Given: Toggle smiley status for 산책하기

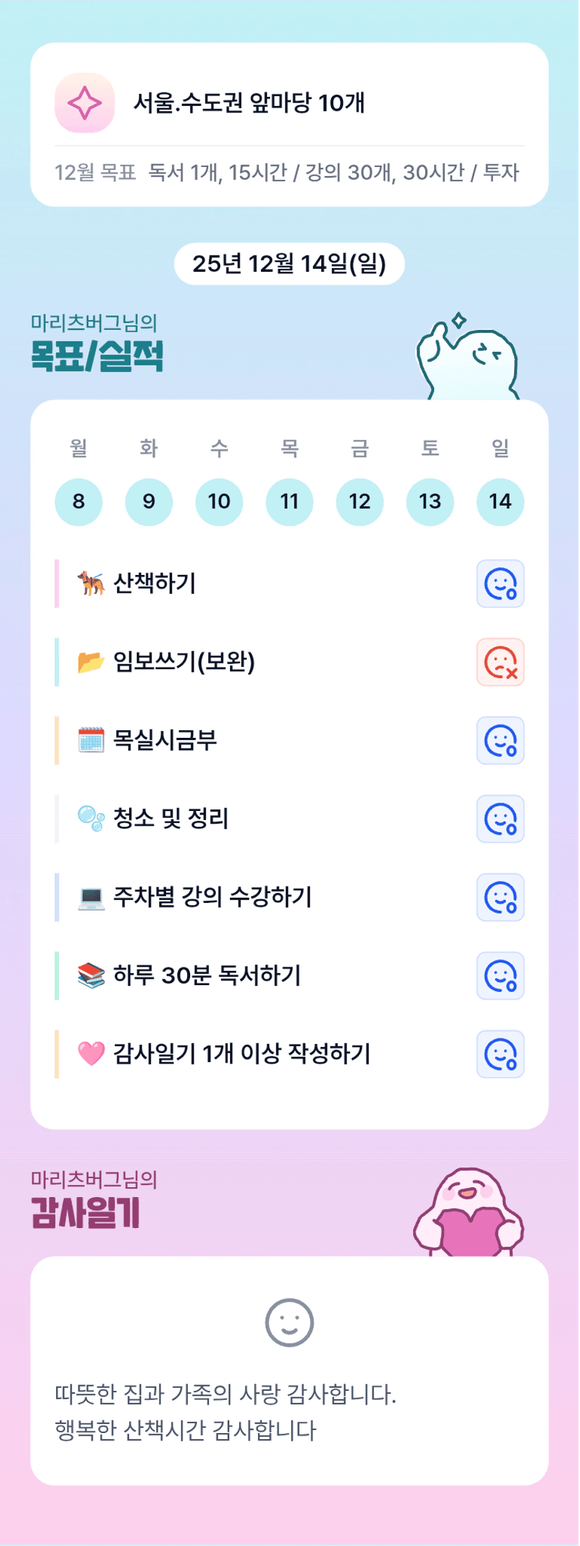Looking at the screenshot, I should point(500,583).
